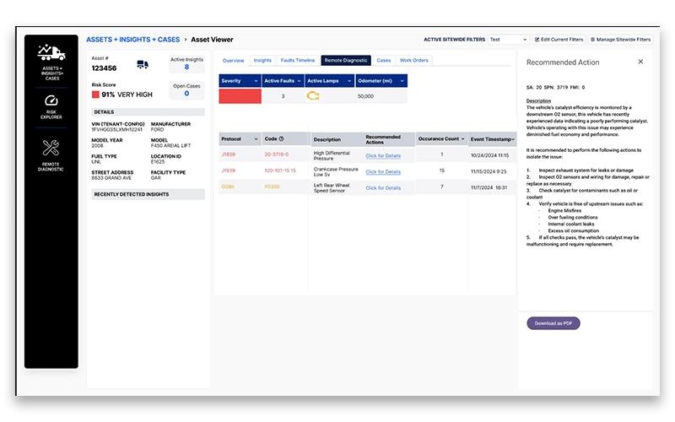Click the truck asset type icon
675x422 pixels.
click(143, 65)
